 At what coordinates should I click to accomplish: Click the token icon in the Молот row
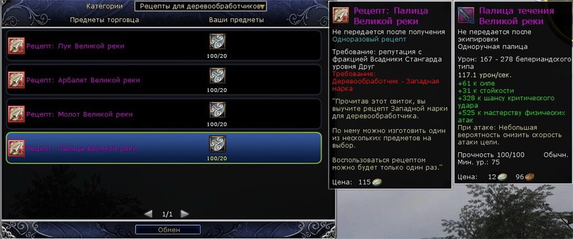[x=217, y=110]
